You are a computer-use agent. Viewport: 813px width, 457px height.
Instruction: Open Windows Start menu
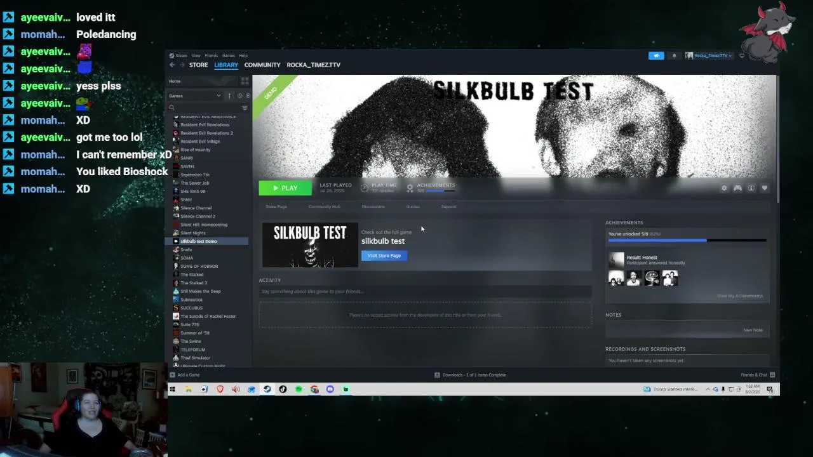(172, 389)
